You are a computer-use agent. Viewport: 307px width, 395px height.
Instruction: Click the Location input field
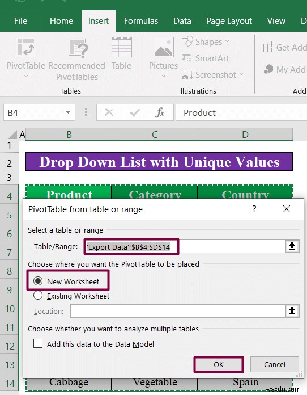[x=178, y=311]
